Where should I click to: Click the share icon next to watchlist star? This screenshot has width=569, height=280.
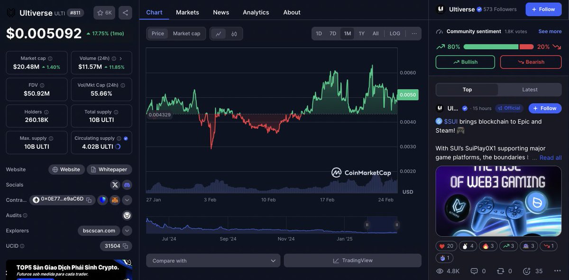pyautogui.click(x=125, y=13)
